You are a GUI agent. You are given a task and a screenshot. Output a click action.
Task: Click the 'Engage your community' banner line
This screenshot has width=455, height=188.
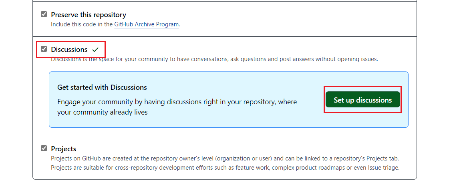[177, 102]
